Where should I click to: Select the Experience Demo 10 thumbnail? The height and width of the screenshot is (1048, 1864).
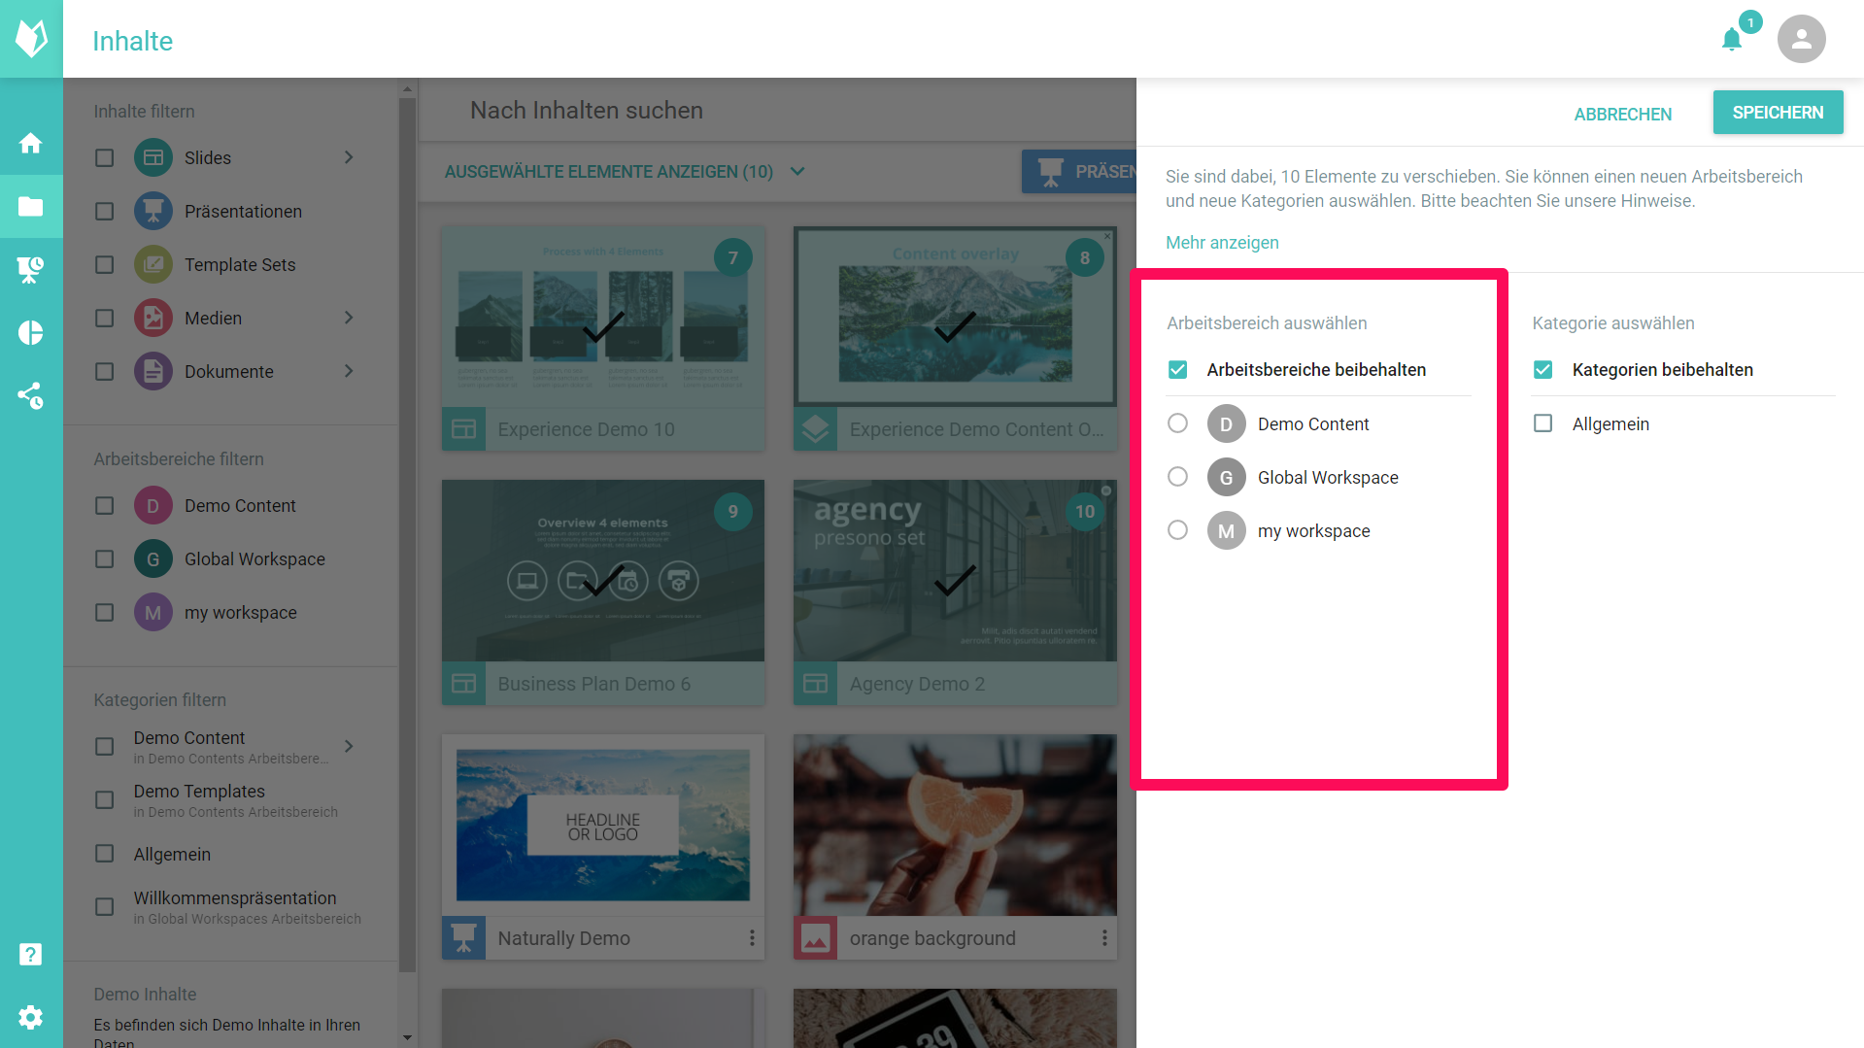(x=603, y=317)
